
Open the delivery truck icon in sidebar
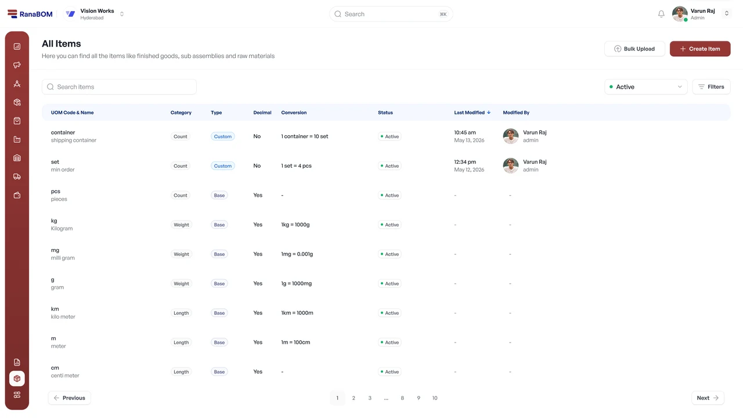pos(17,176)
